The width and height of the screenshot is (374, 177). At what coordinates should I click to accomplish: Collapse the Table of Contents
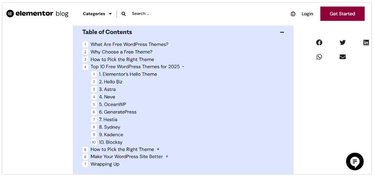(x=282, y=32)
